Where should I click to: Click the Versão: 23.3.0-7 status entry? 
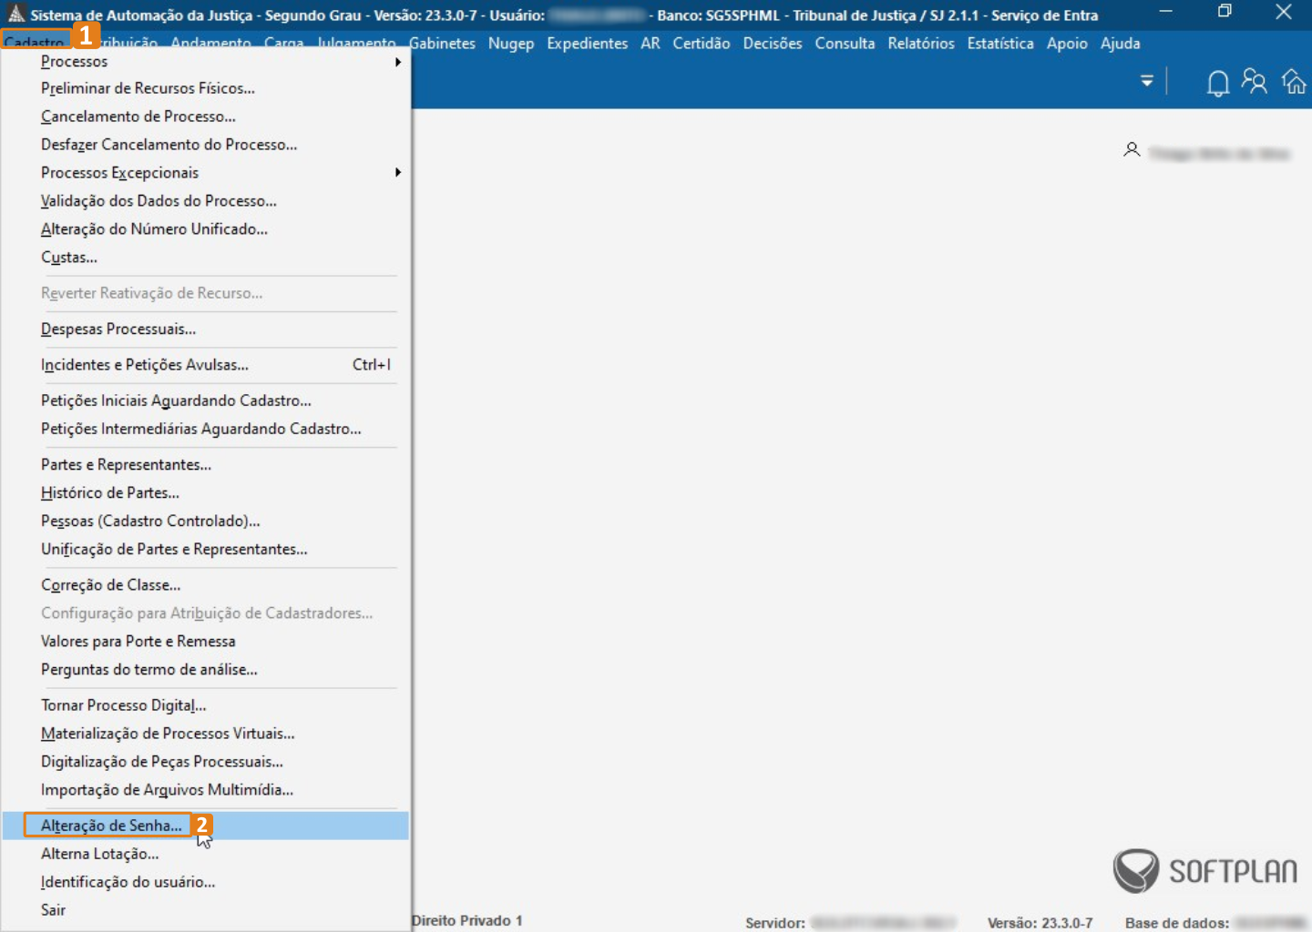click(1040, 923)
